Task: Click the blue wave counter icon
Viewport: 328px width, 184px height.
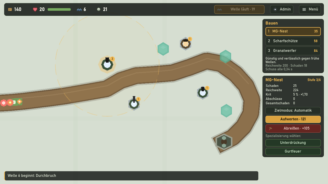Action: [79, 9]
